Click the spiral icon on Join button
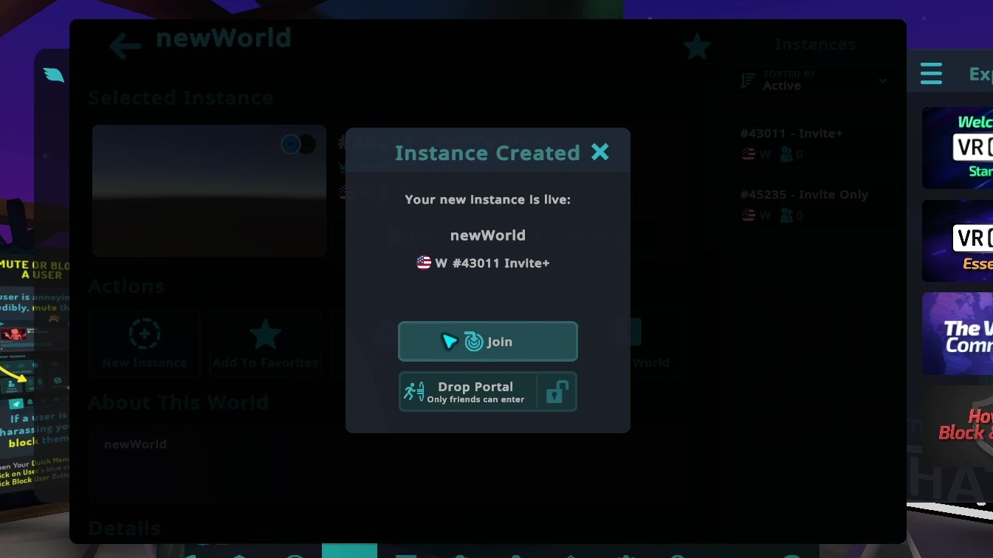Image resolution: width=993 pixels, height=558 pixels. pyautogui.click(x=474, y=342)
